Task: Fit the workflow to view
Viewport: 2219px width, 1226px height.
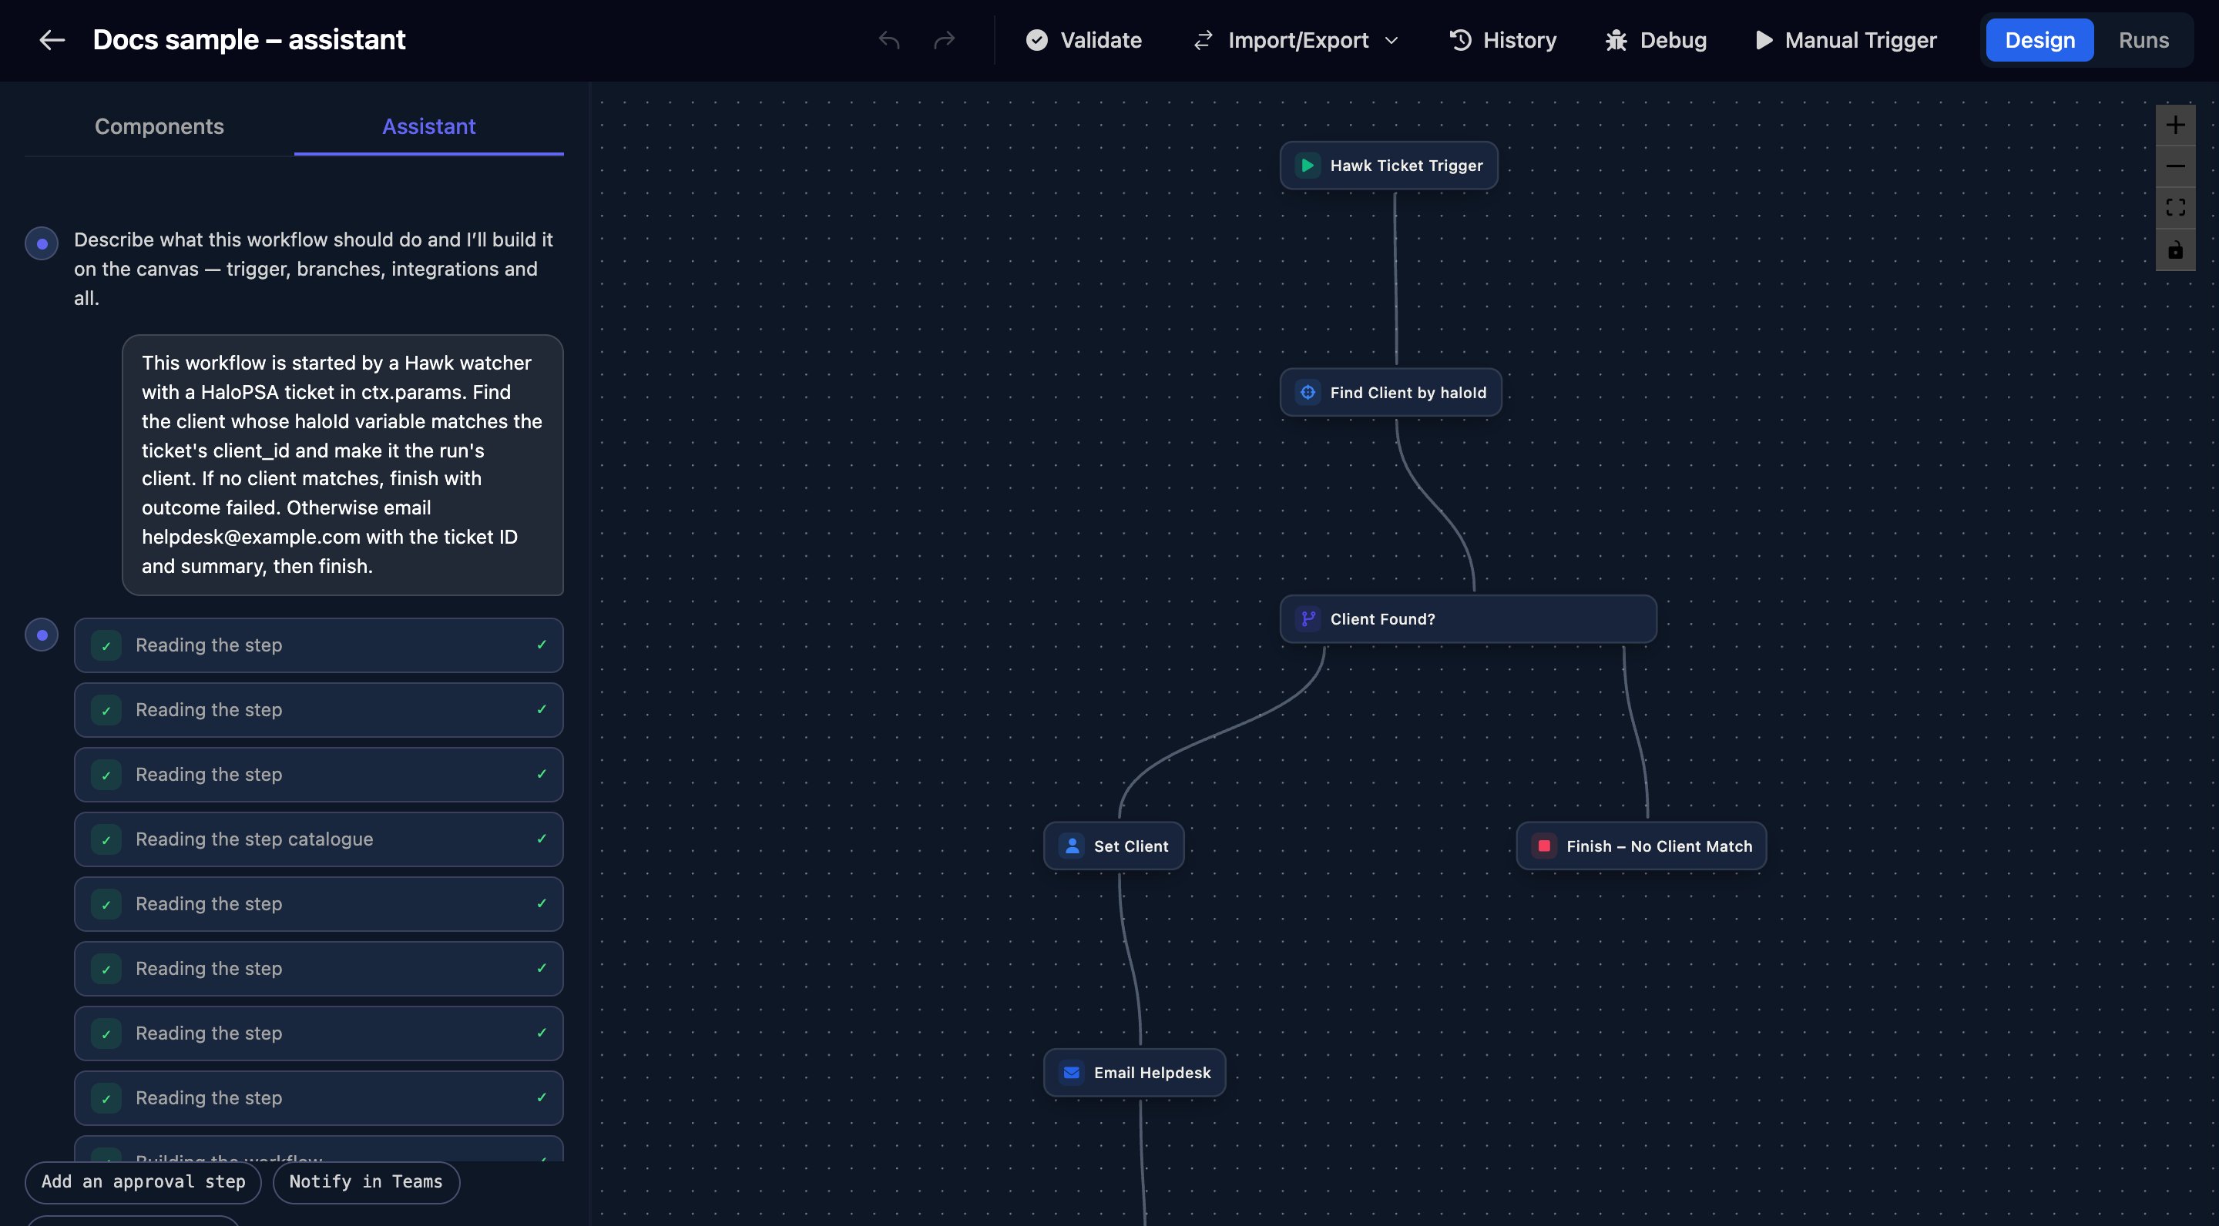Action: [2175, 207]
